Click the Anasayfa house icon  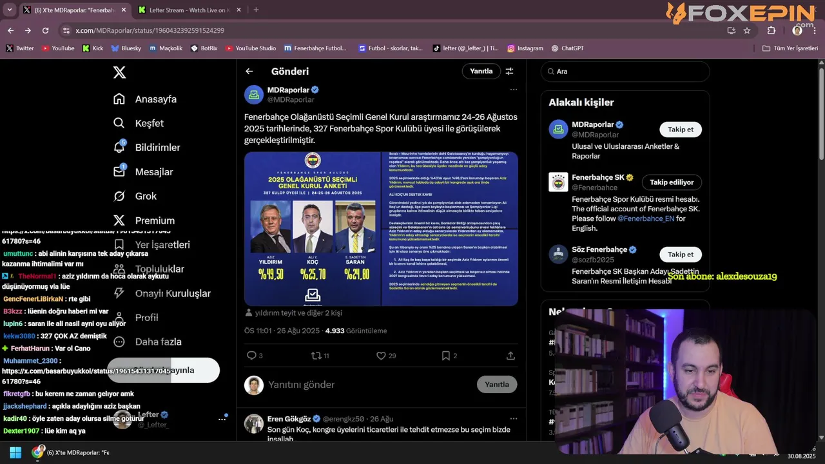pyautogui.click(x=119, y=99)
